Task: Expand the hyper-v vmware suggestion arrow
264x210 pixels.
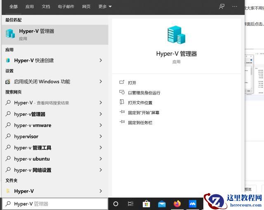Action: (101, 125)
